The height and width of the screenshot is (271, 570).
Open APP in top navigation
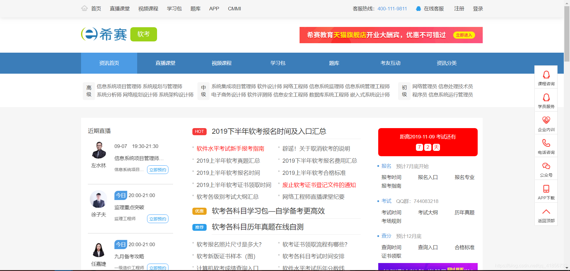point(214,9)
